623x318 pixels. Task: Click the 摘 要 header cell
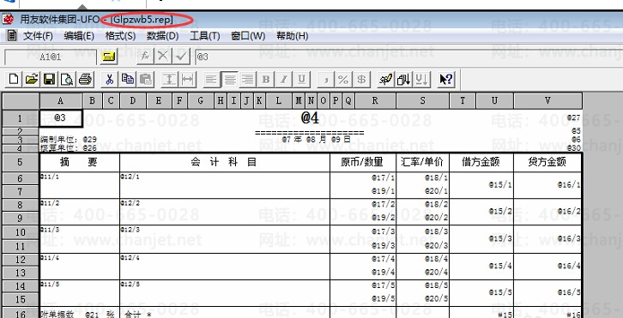tap(80, 162)
